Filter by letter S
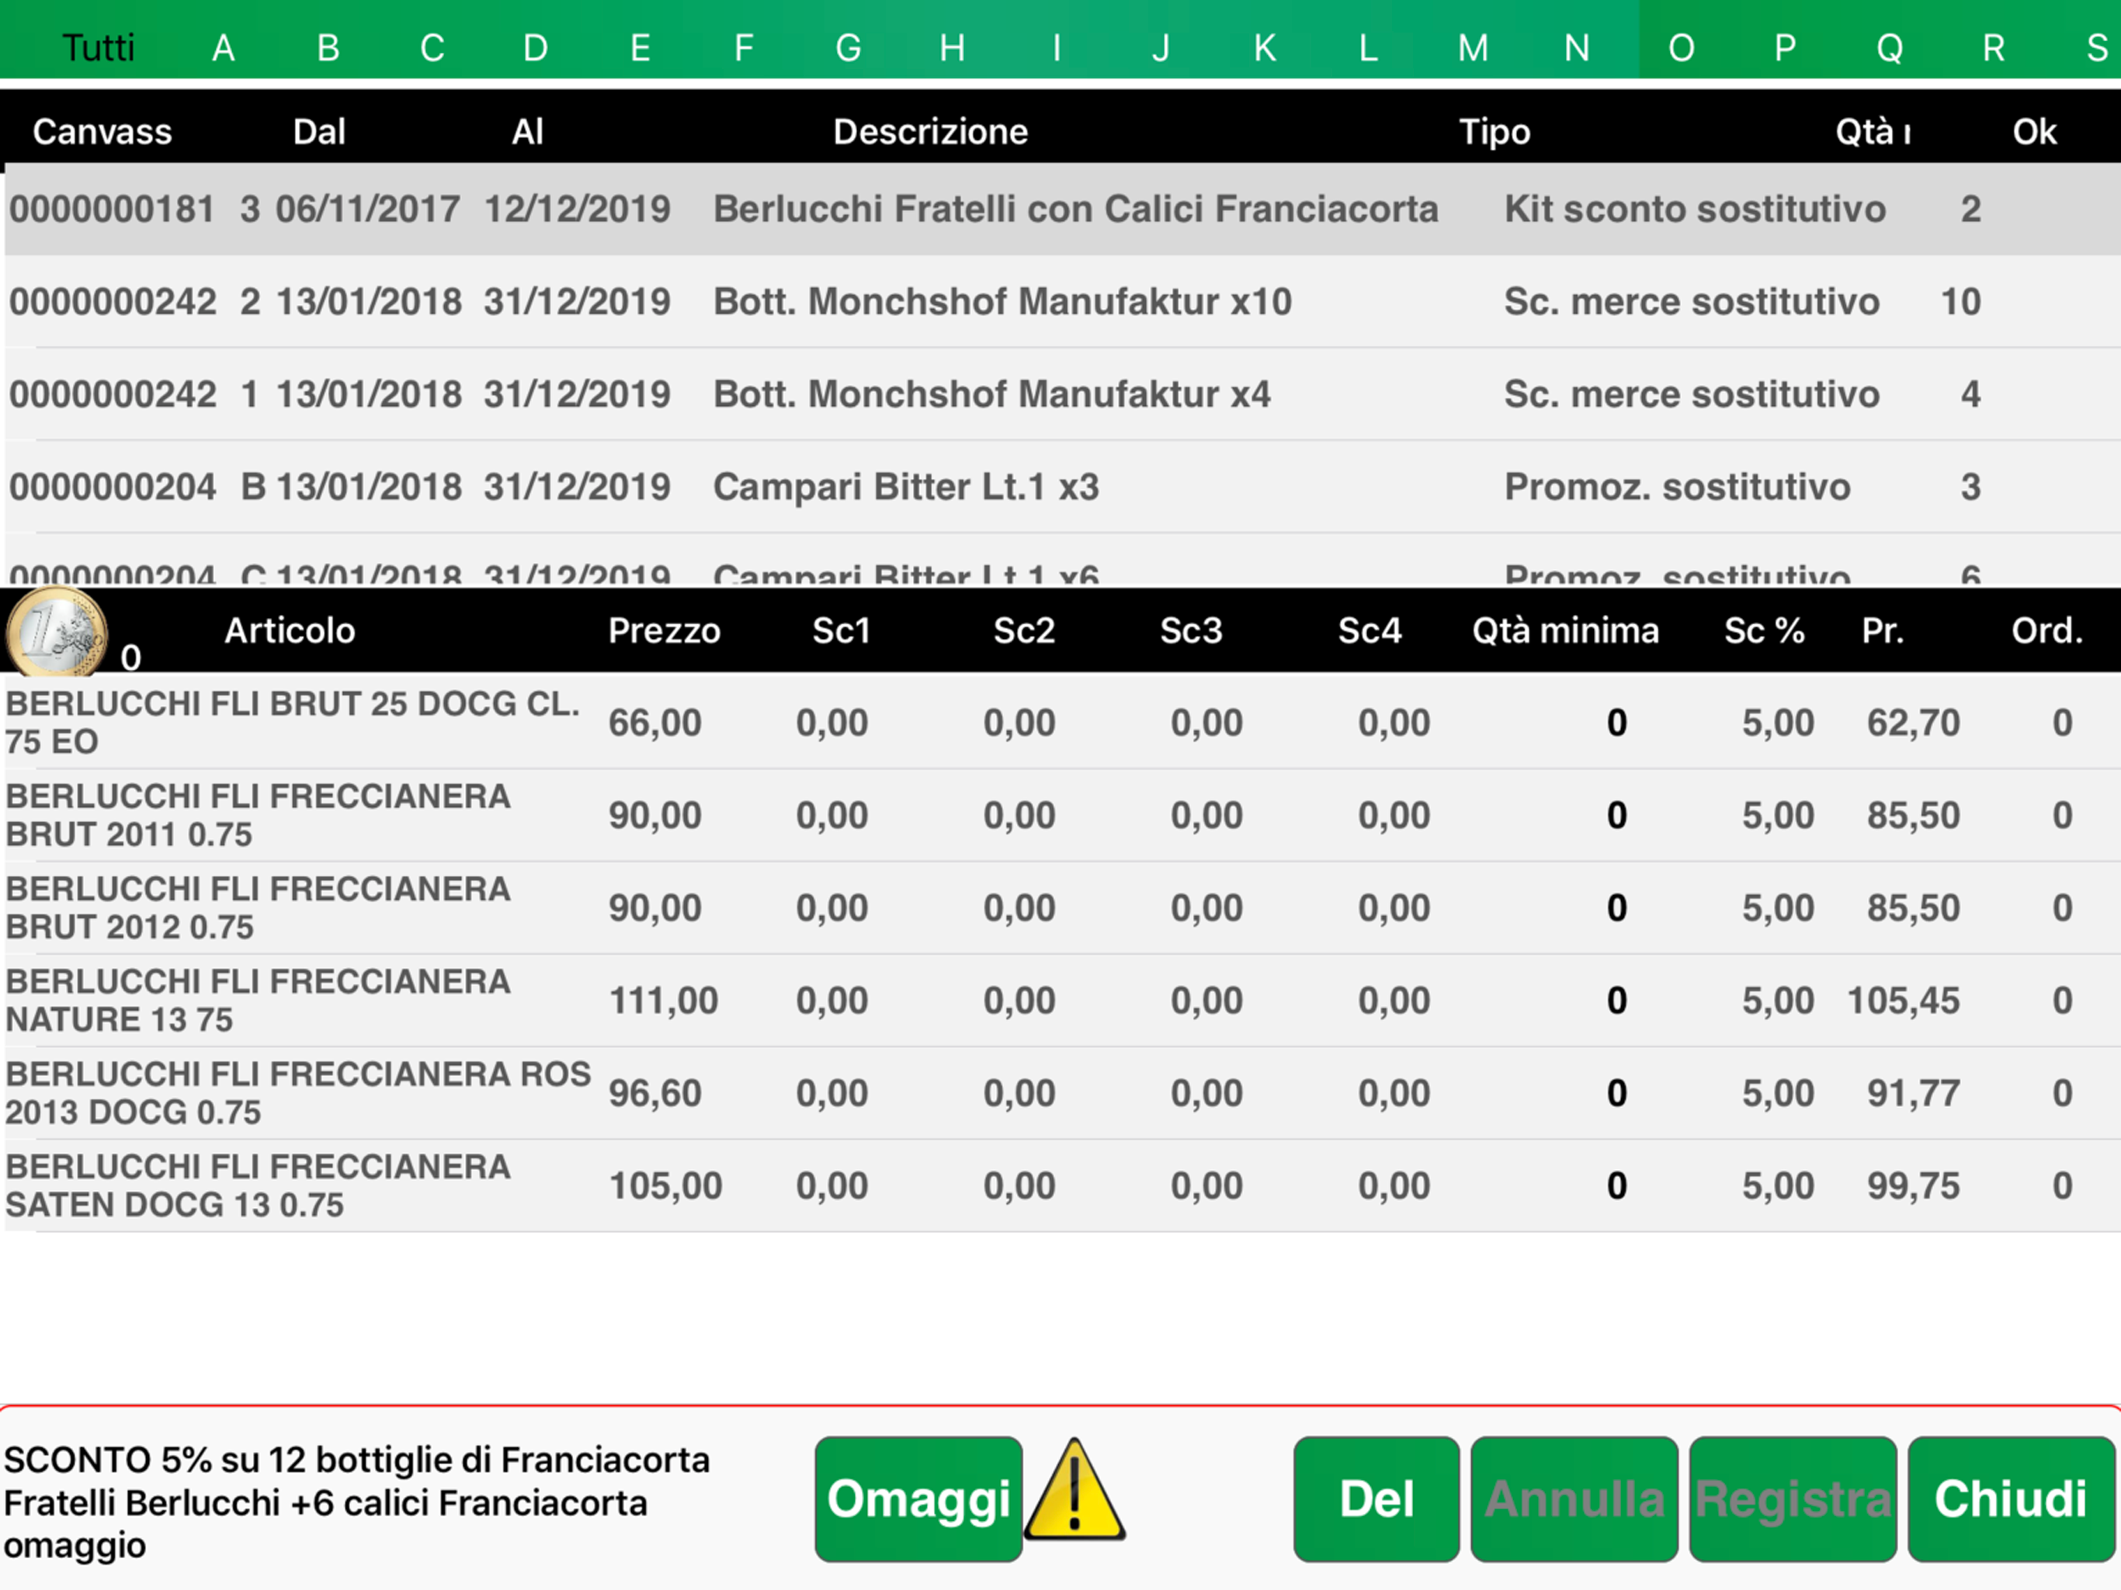 pyautogui.click(x=2097, y=47)
